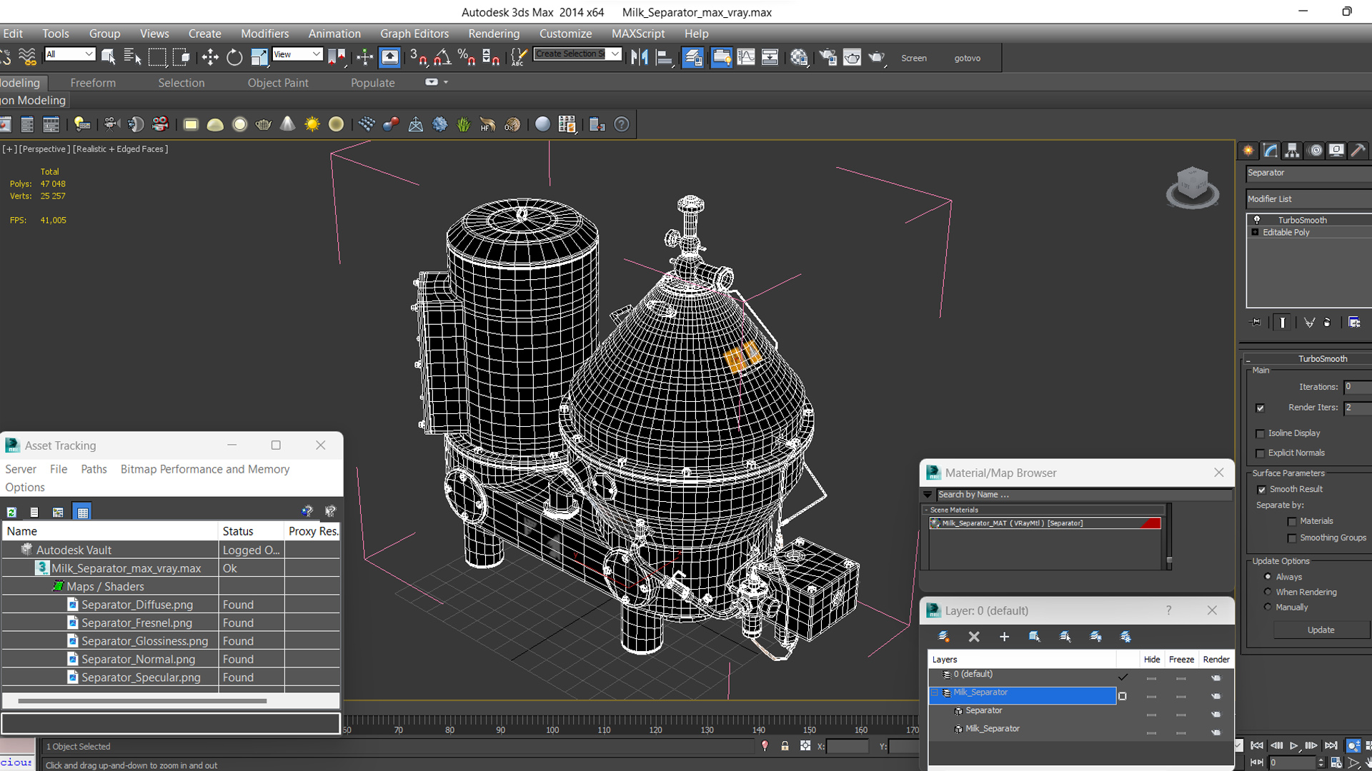Select the Move tool in main toolbar
This screenshot has height=771, width=1372.
209,58
